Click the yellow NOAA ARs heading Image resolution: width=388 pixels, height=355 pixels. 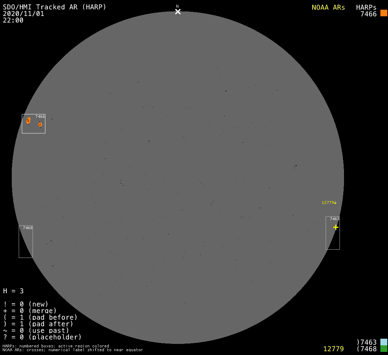(x=328, y=7)
